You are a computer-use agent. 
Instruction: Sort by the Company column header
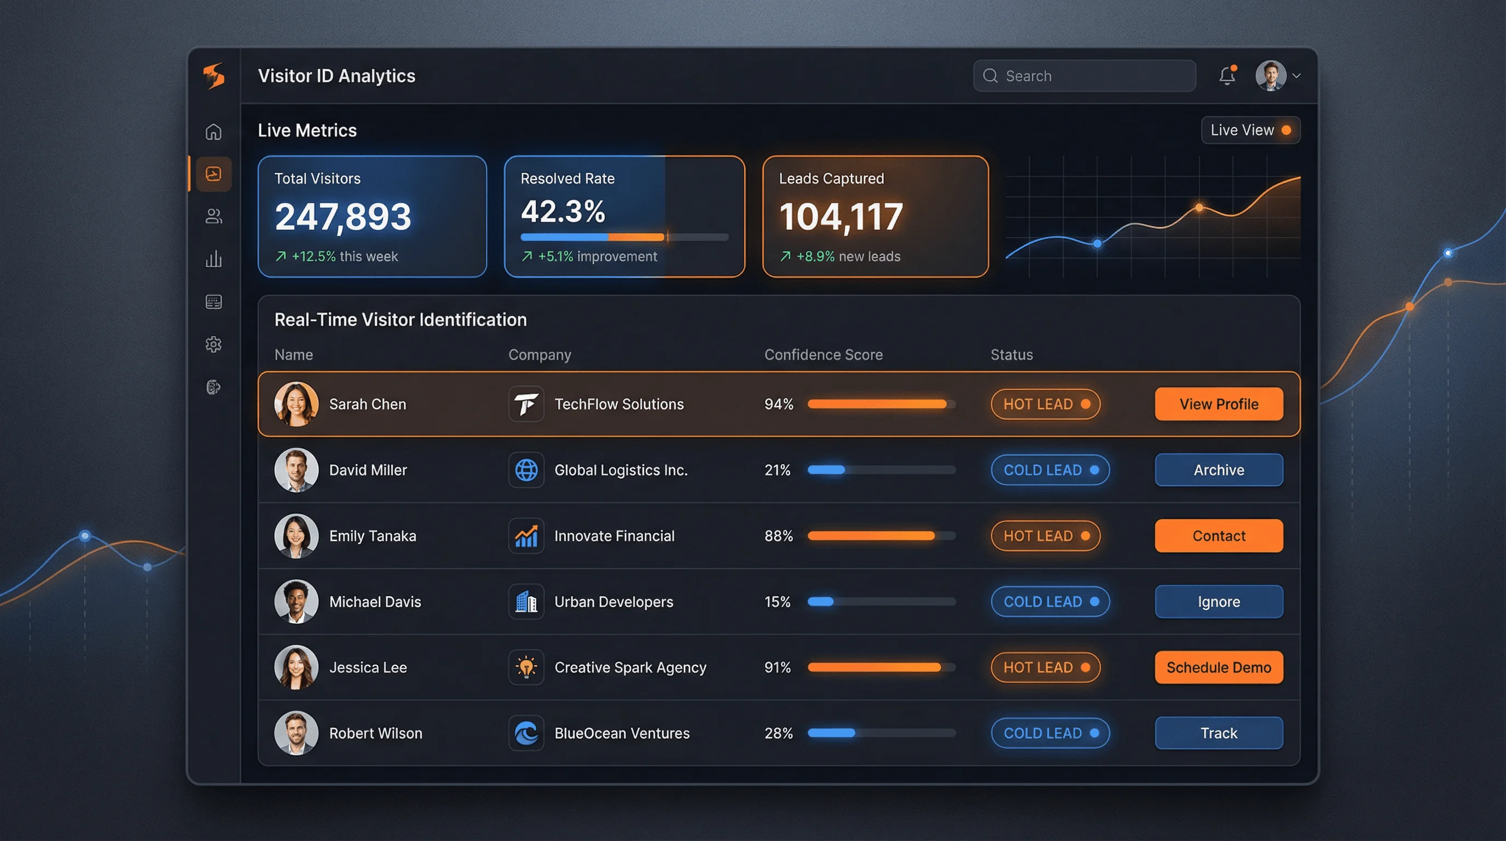(539, 354)
